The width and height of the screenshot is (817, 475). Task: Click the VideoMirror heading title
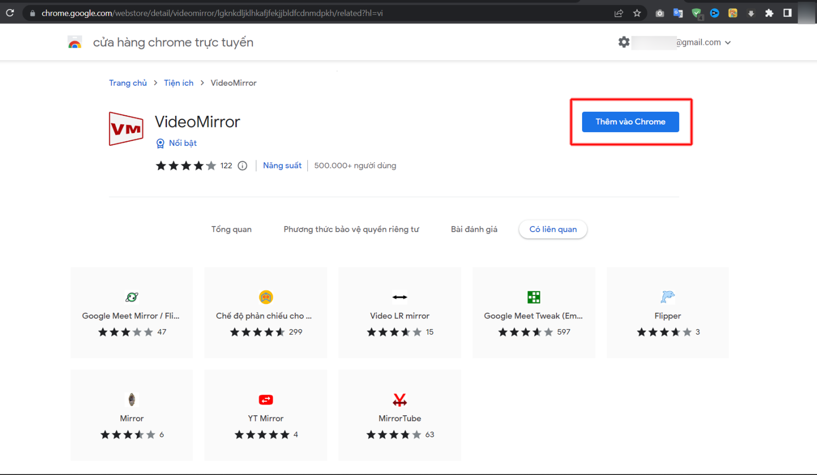click(x=197, y=122)
